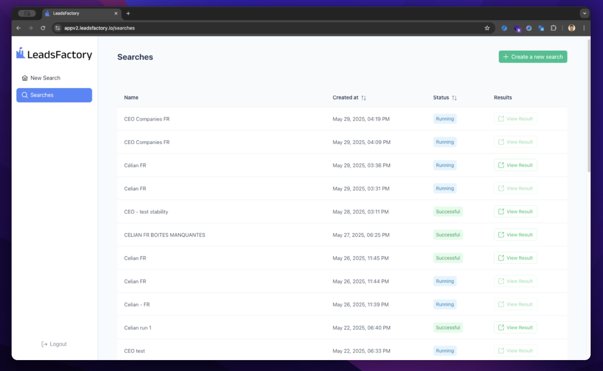The width and height of the screenshot is (603, 371).
Task: Bookmark this page with the star icon
Action: (487, 28)
